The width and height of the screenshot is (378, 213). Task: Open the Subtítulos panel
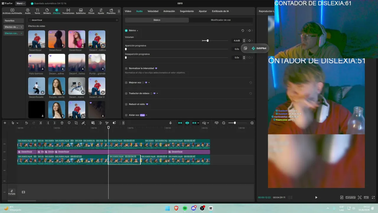(x=81, y=11)
